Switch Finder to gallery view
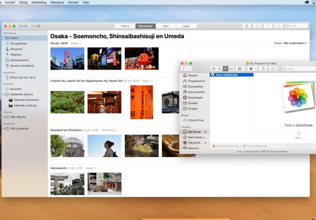Viewport: 316px width, 220px height. point(231,68)
